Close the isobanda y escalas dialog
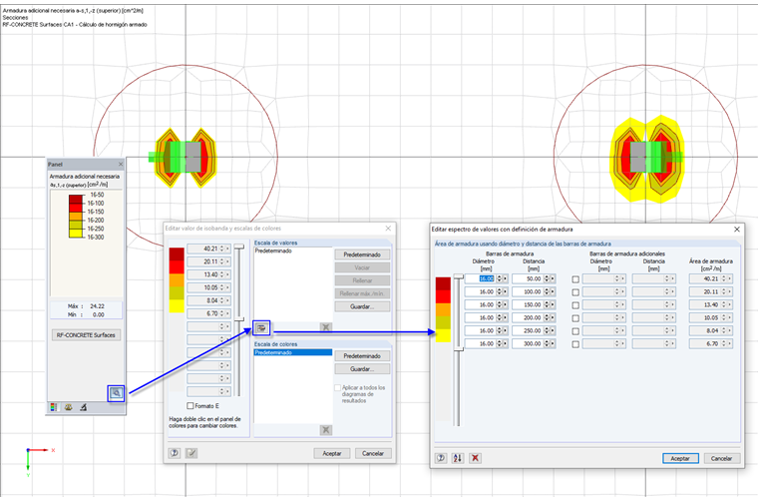Viewport: 758px width, 501px height. click(388, 229)
